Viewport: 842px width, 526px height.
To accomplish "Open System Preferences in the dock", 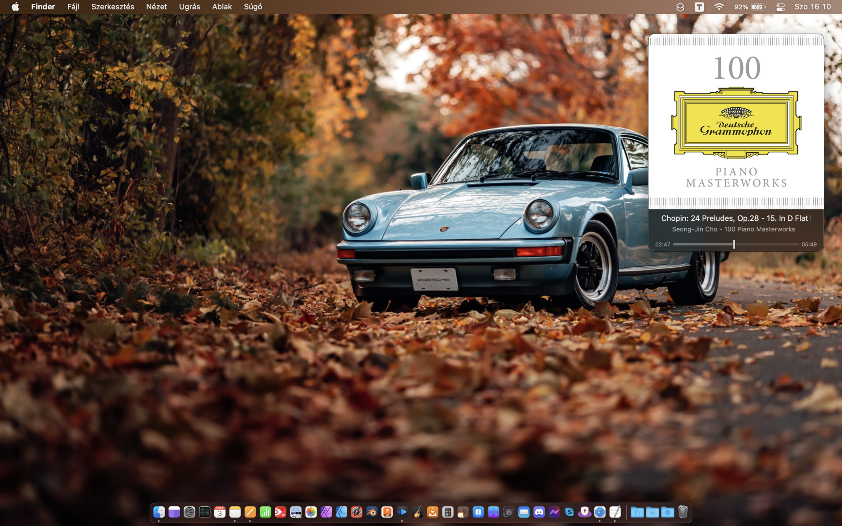I will (189, 512).
